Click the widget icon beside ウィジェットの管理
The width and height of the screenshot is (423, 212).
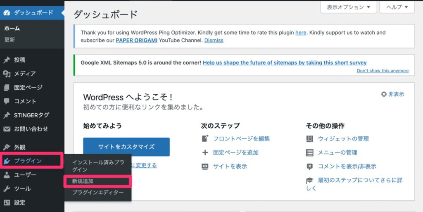point(310,138)
